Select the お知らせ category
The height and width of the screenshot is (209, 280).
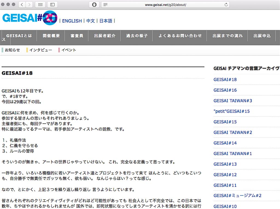[12, 50]
